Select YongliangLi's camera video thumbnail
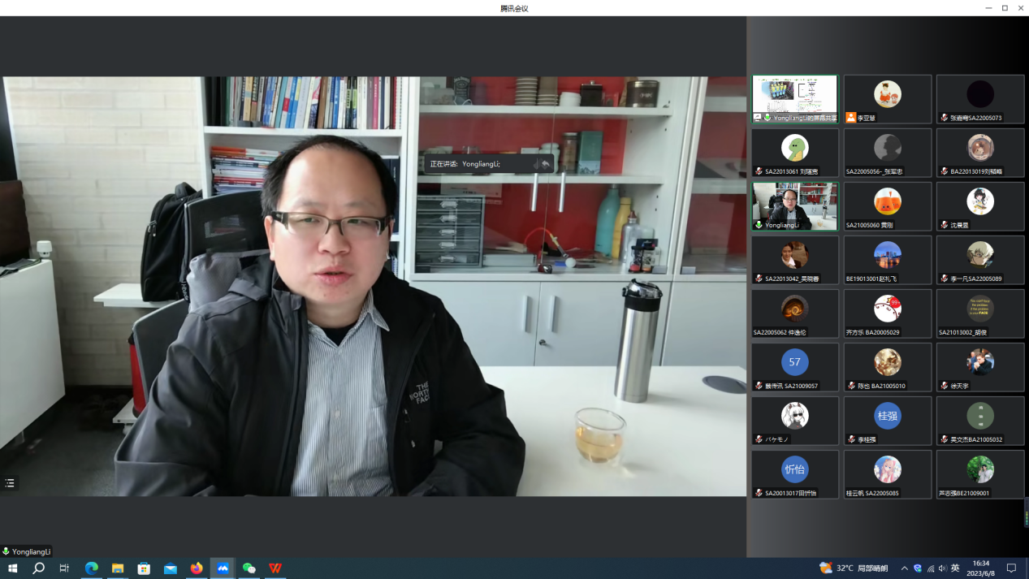The height and width of the screenshot is (579, 1029). tap(794, 205)
